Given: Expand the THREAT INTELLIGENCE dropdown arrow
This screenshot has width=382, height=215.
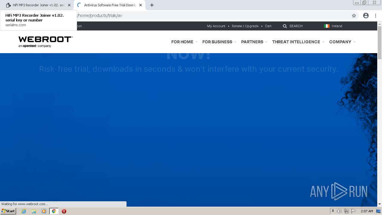Looking at the screenshot, I should (x=323, y=42).
